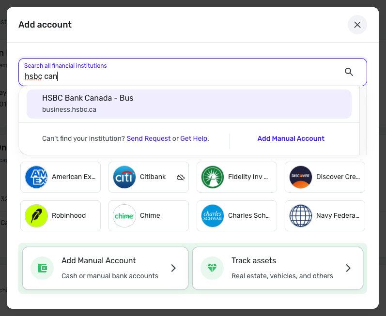
Task: Choose the Charles Sch... institution name
Action: tap(249, 215)
